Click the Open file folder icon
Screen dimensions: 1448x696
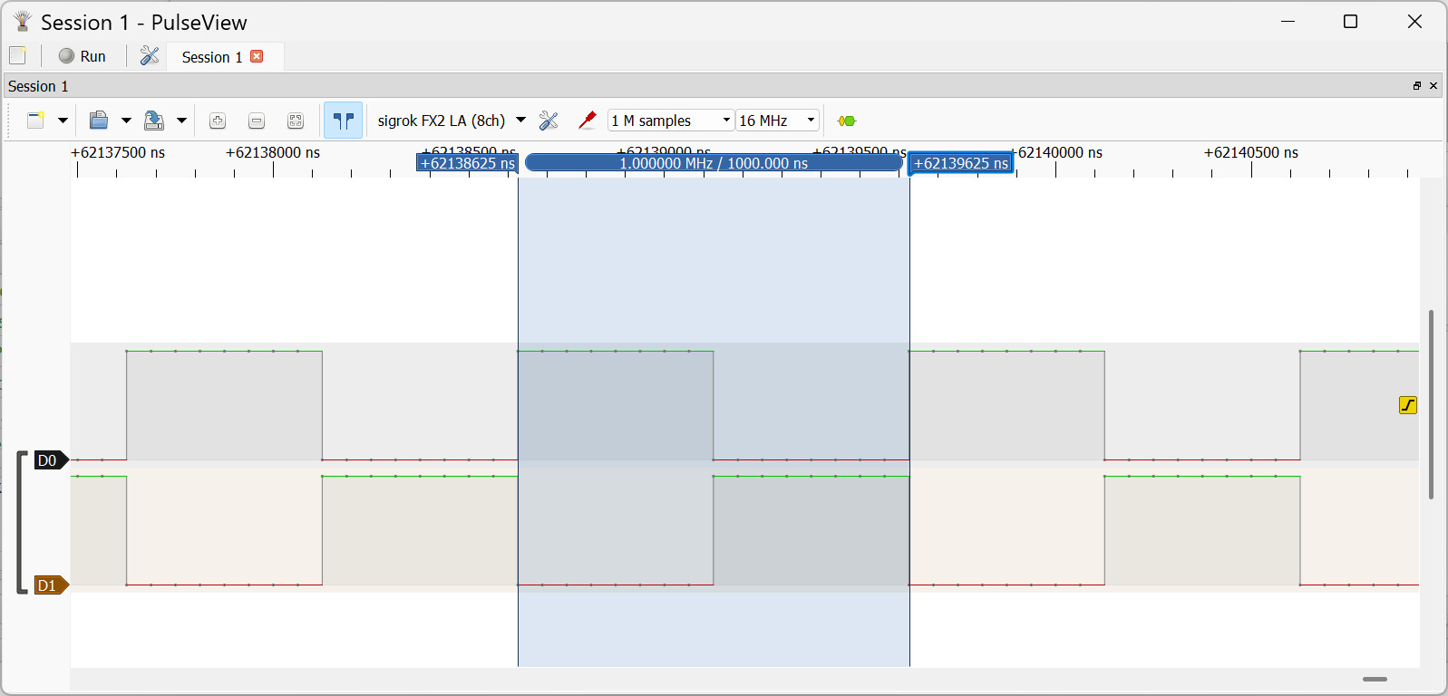tap(99, 121)
